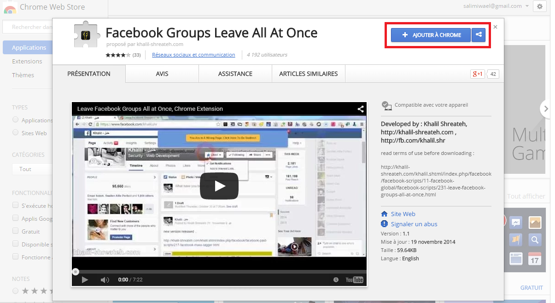Select the Sites Web radio button
The image size is (555, 303).
point(16,132)
